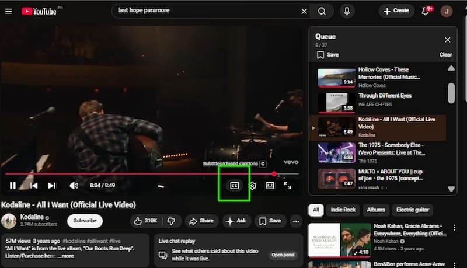
Task: Play The 1975 Somebody Else from queue
Action: [378, 153]
